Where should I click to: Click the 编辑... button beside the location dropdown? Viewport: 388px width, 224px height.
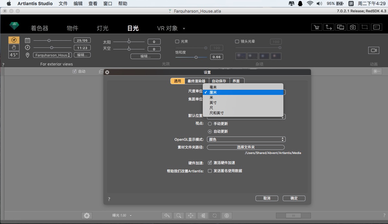(82, 55)
